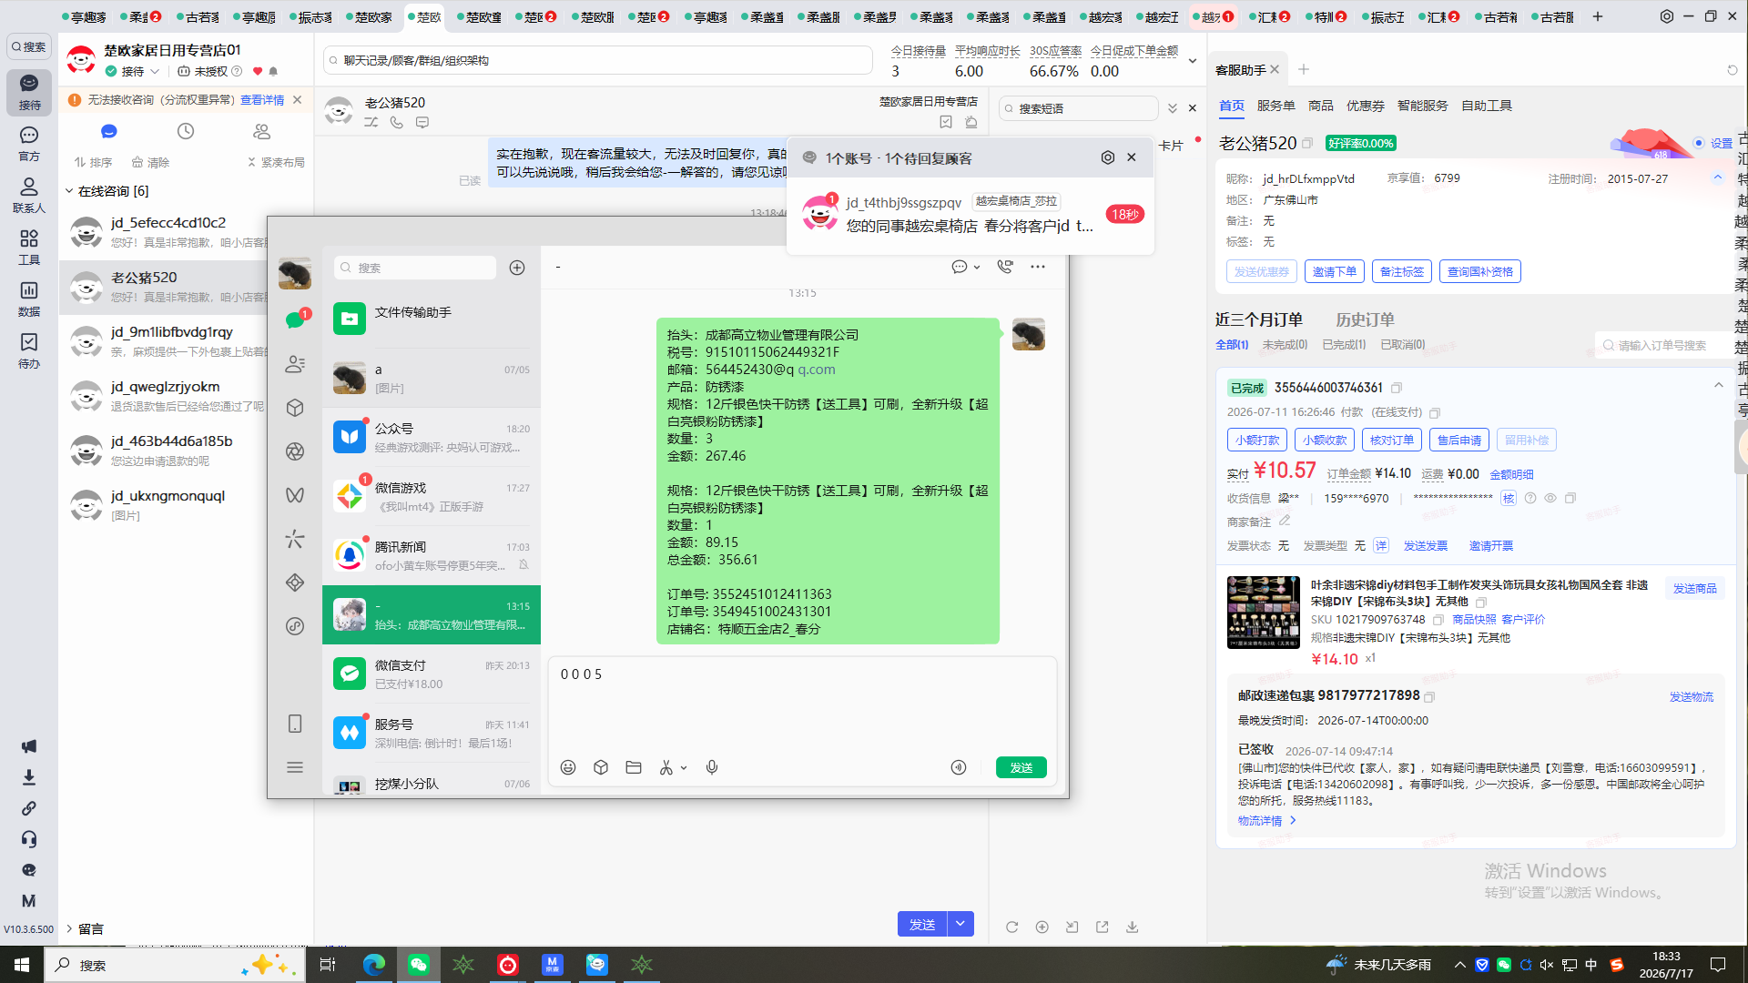Select the 设置 radio option beside 老公猪520
The height and width of the screenshot is (983, 1748).
tap(1699, 143)
